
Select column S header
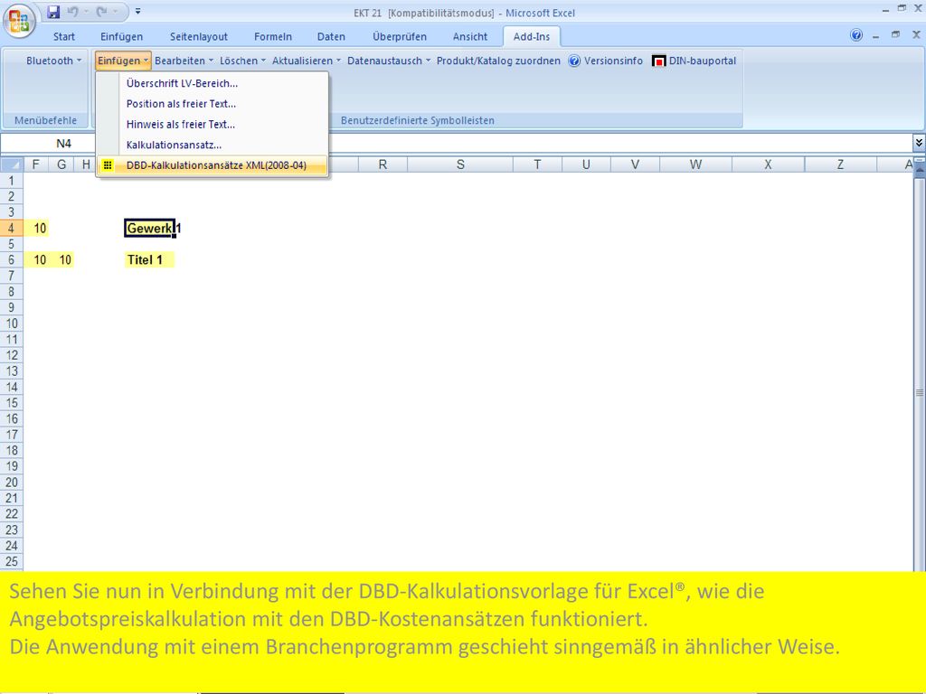pos(460,164)
